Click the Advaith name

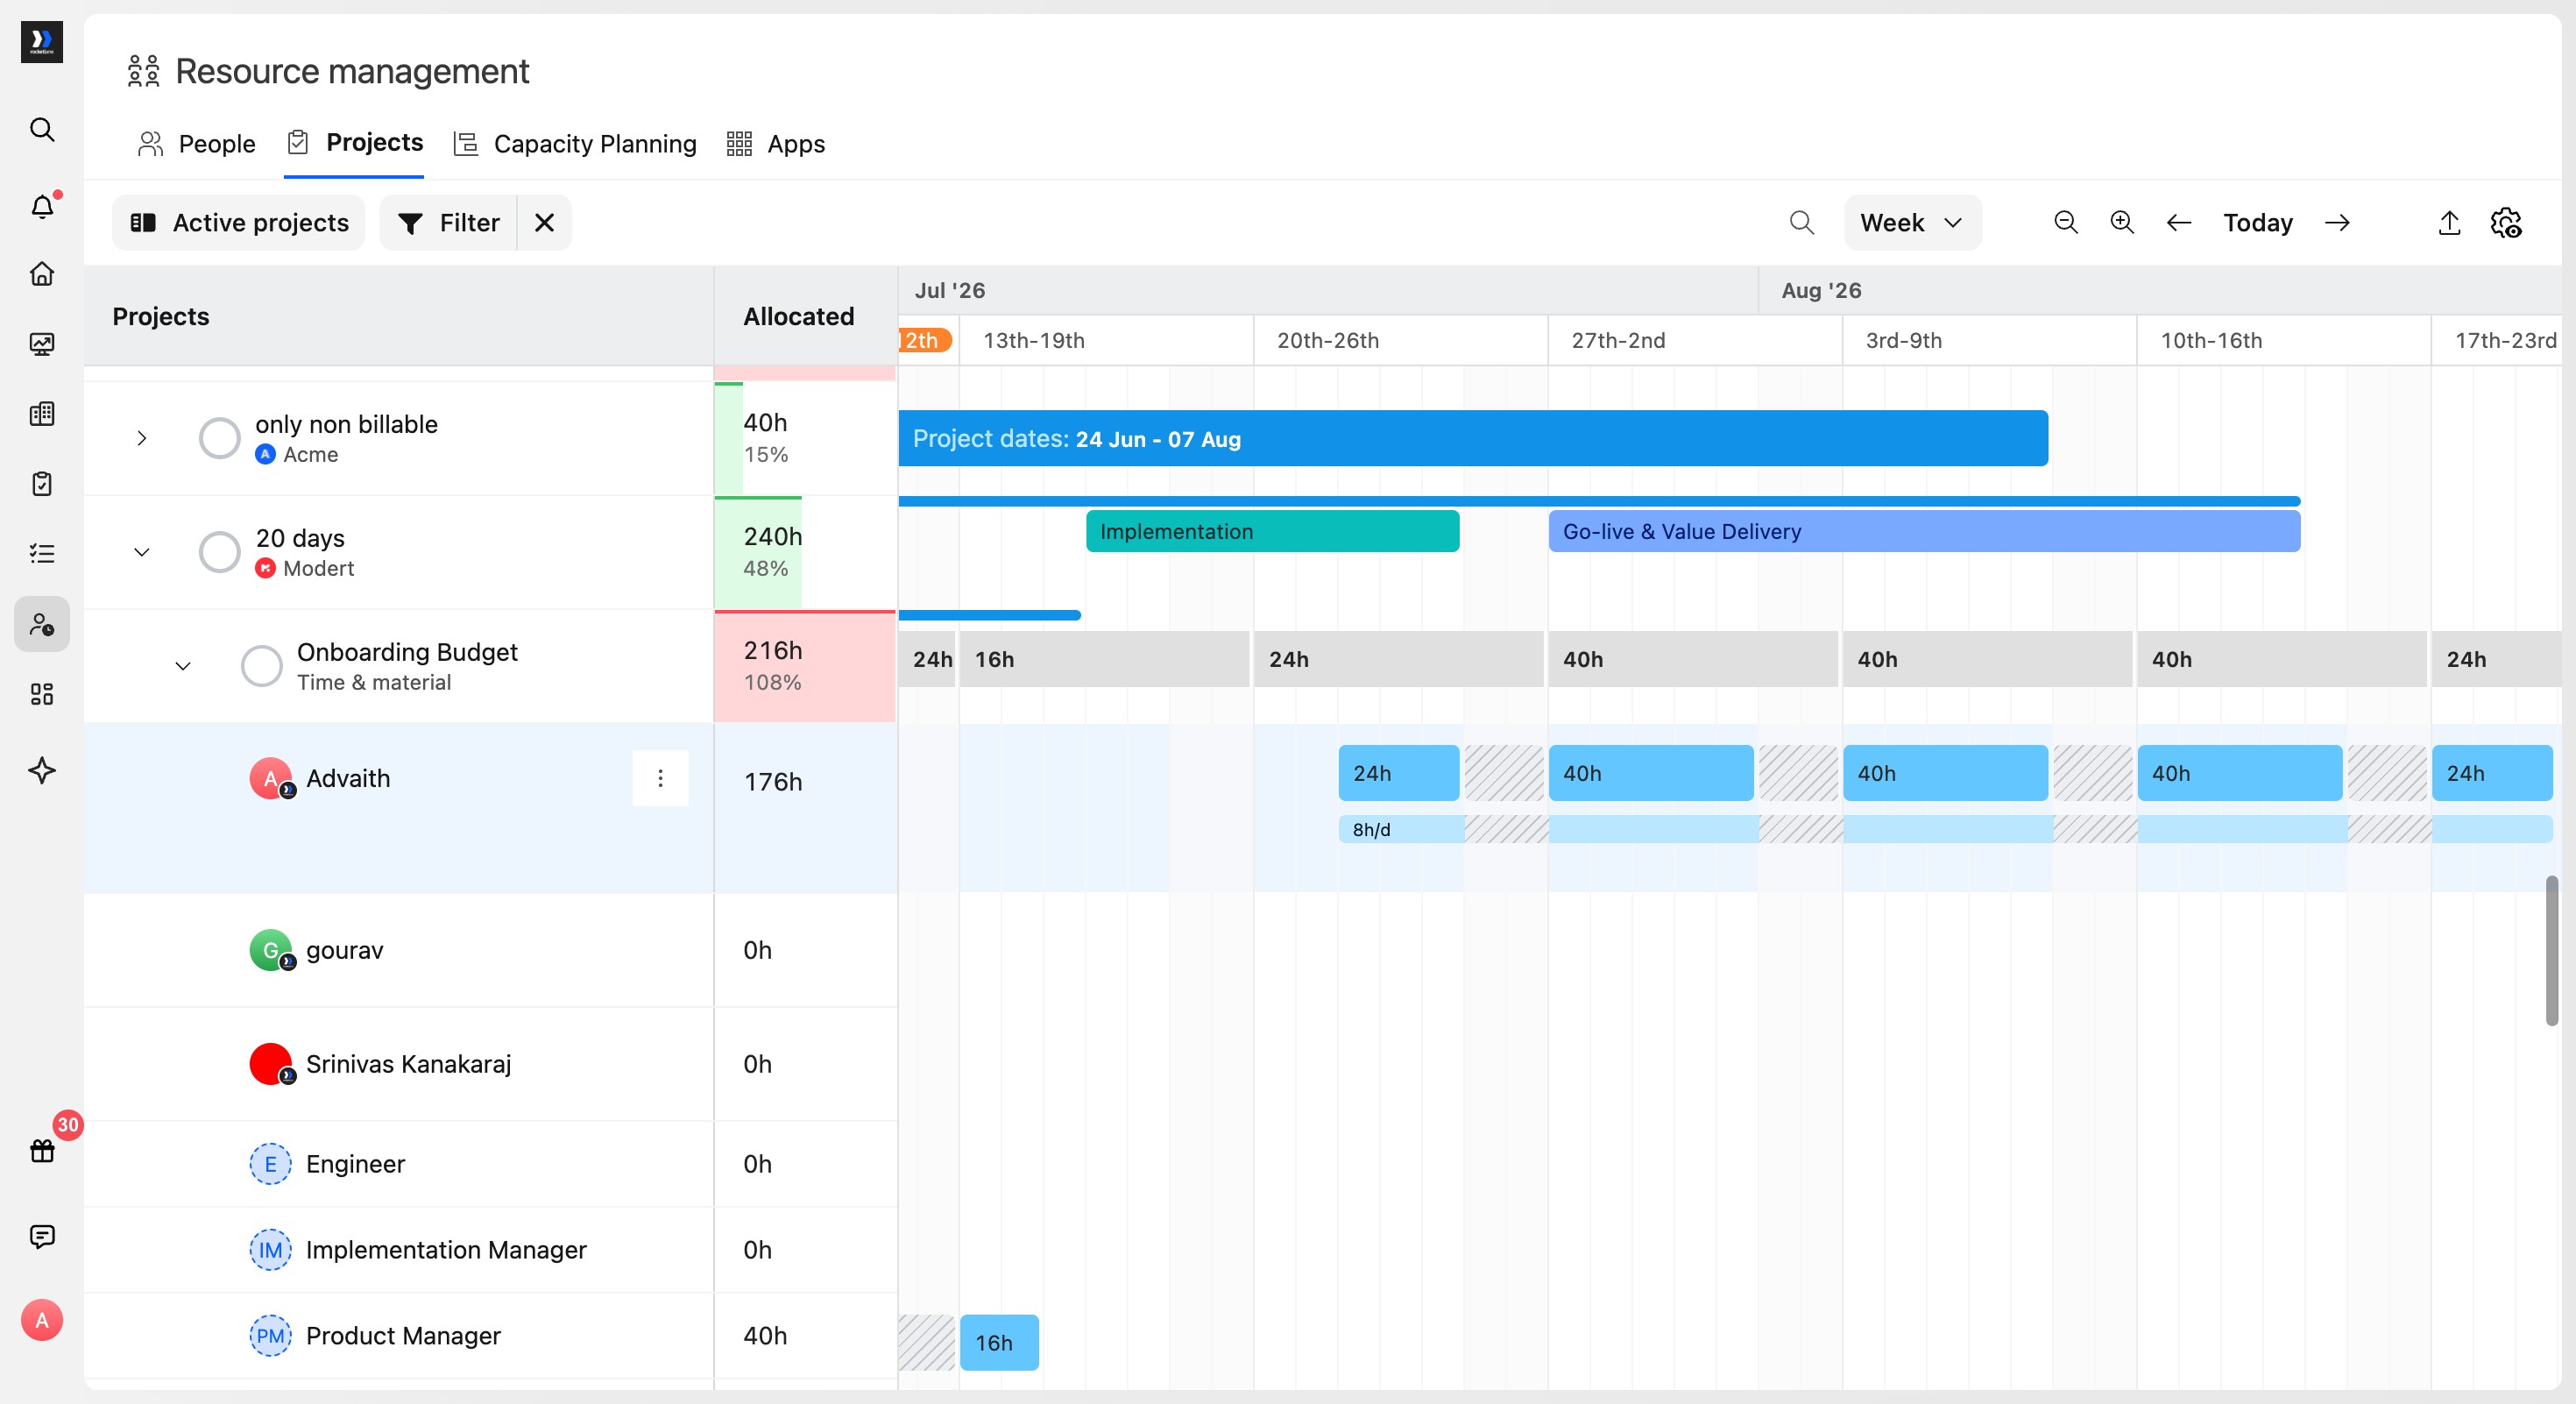point(348,778)
